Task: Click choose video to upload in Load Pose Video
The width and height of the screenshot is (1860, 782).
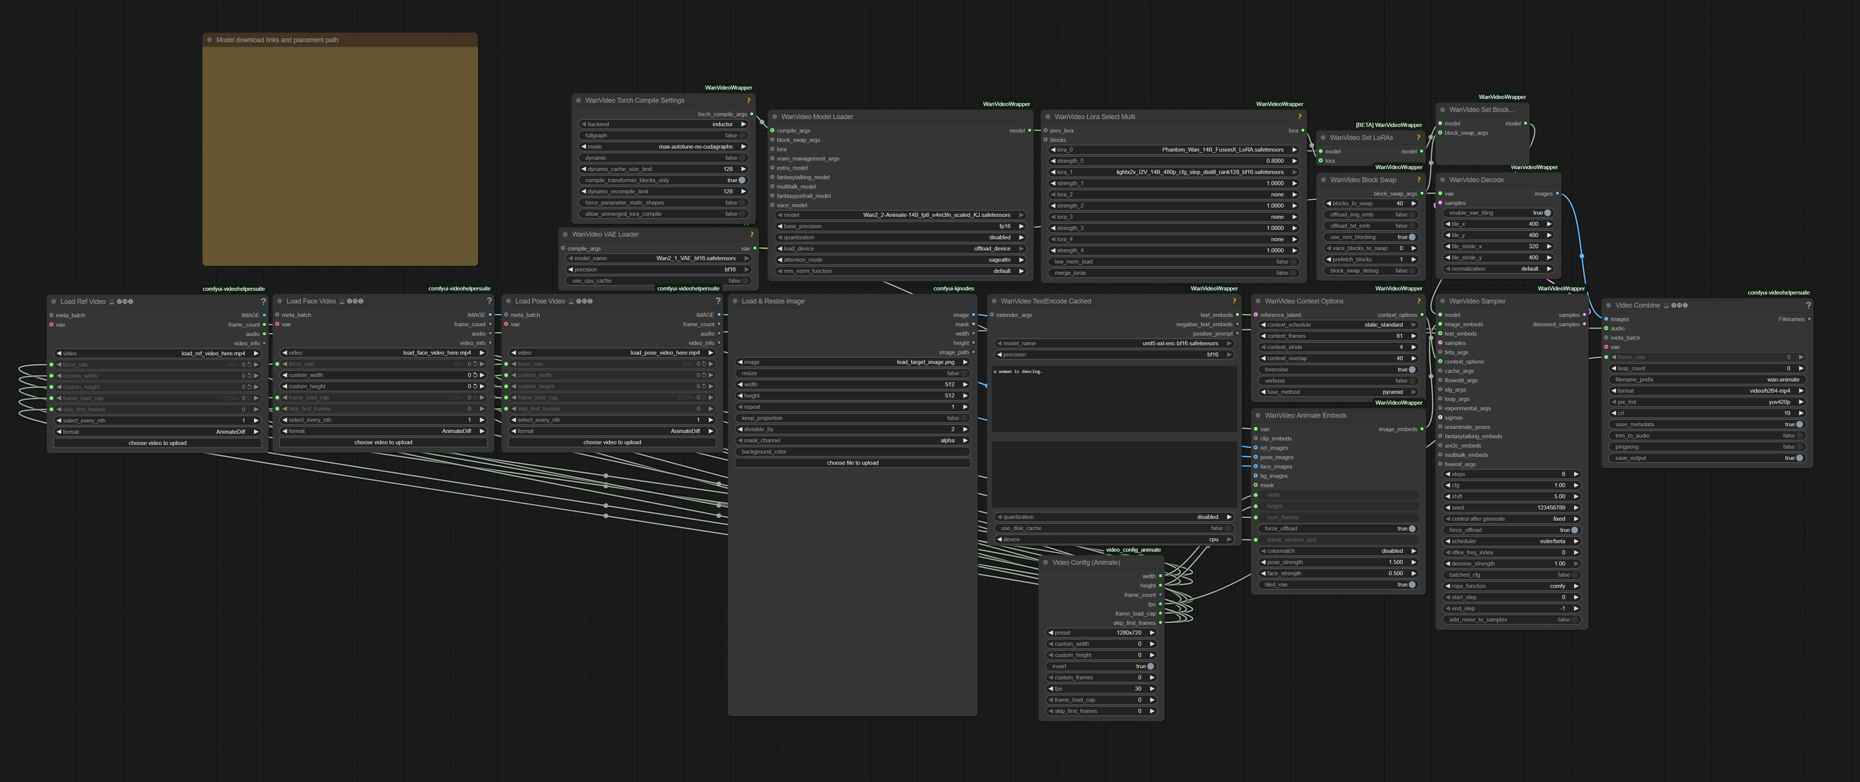Action: click(612, 442)
